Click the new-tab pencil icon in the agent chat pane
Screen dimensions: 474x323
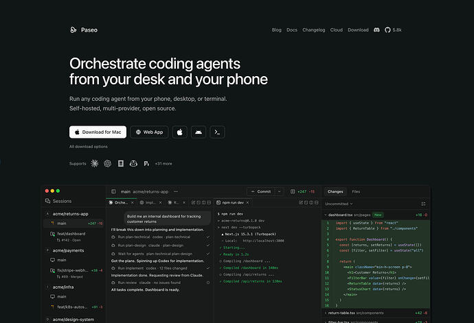[194, 202]
